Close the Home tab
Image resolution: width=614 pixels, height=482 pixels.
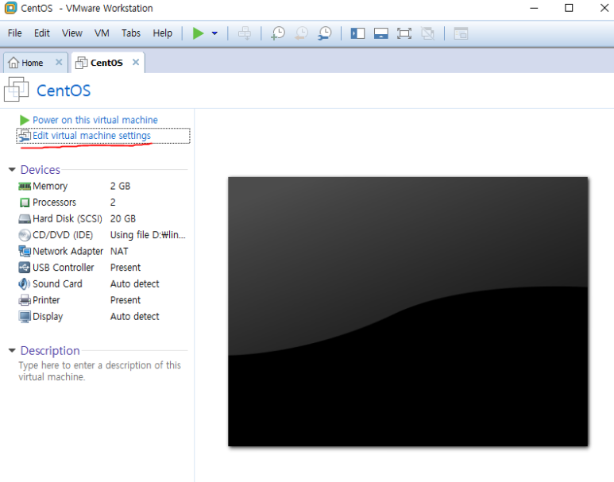[59, 62]
